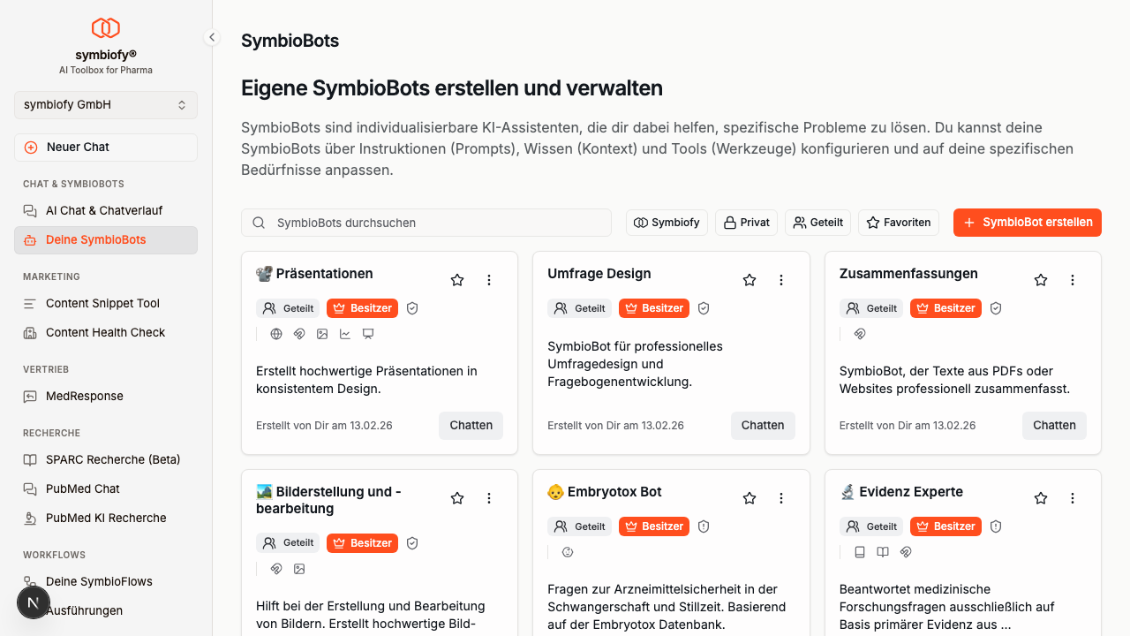The width and height of the screenshot is (1130, 636).
Task: Open the image tool icon on Bilderstellung card
Action: click(x=299, y=569)
